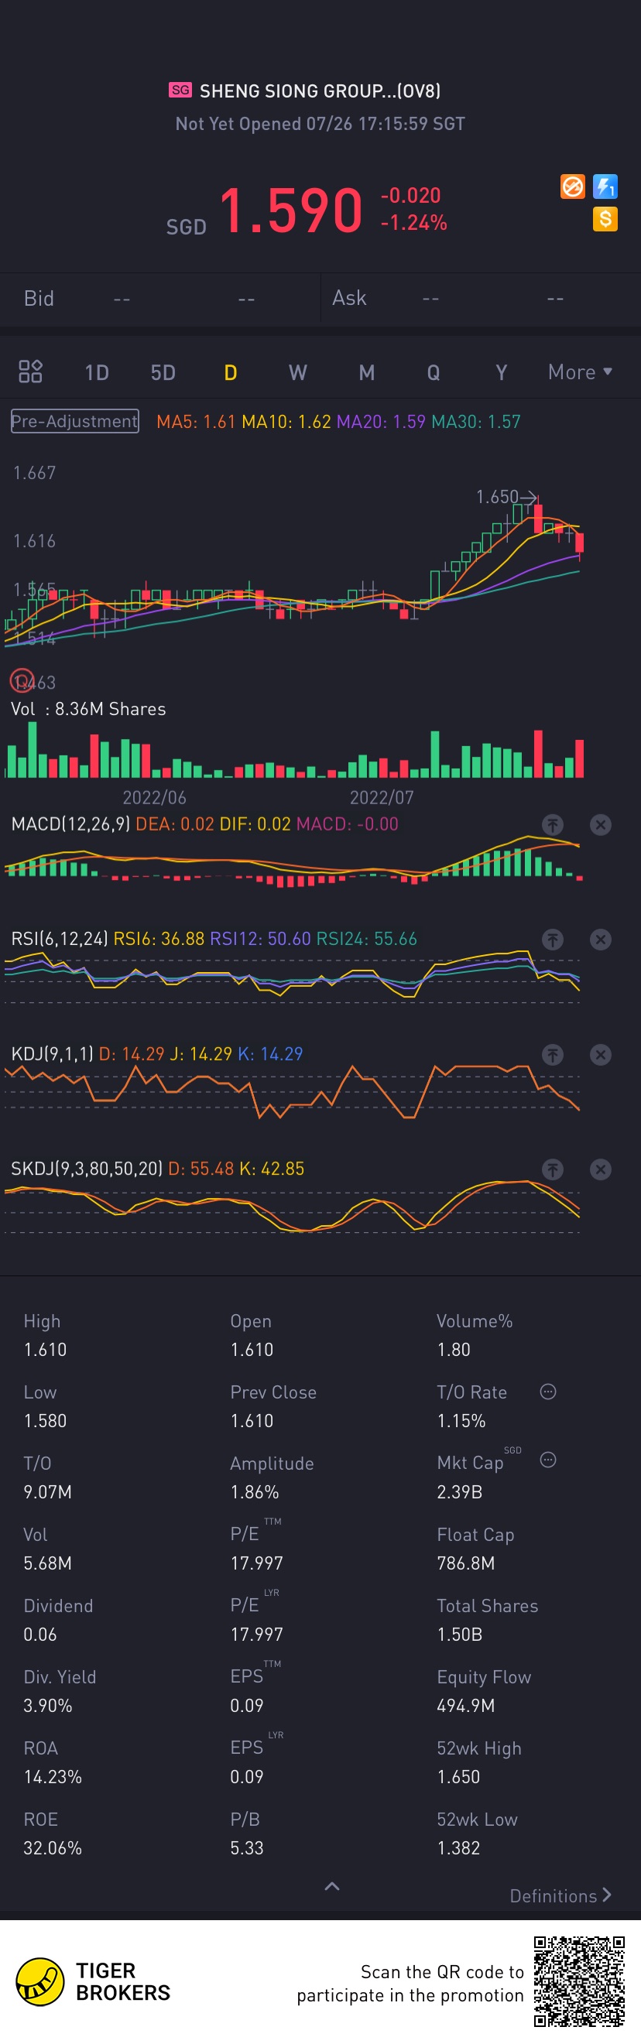Image resolution: width=641 pixels, height=2044 pixels.
Task: Tap the Ask price row
Action: (x=481, y=298)
